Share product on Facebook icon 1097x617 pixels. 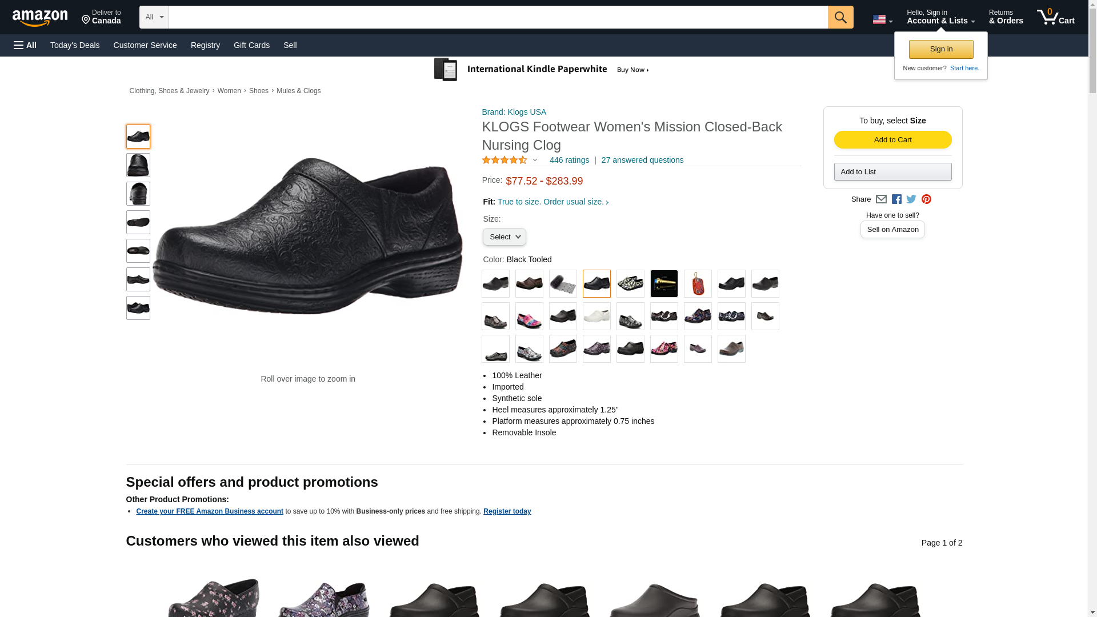(896, 199)
